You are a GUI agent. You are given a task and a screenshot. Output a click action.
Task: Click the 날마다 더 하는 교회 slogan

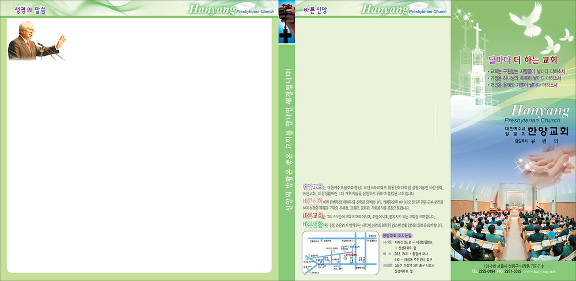[522, 60]
